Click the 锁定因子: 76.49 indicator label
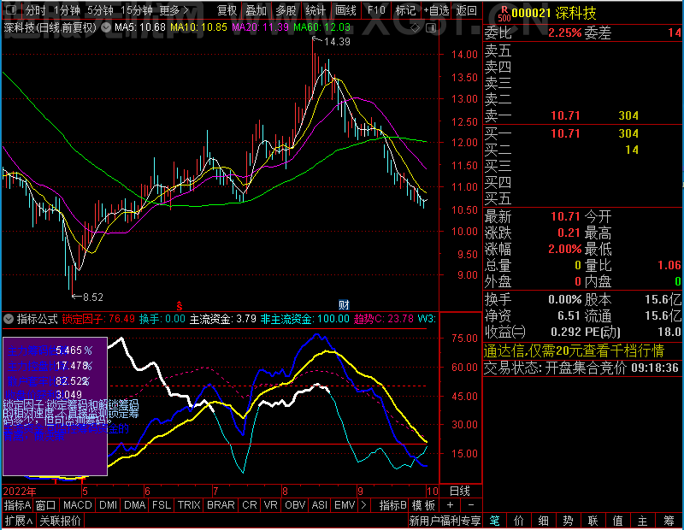The width and height of the screenshot is (684, 530). coord(98,319)
